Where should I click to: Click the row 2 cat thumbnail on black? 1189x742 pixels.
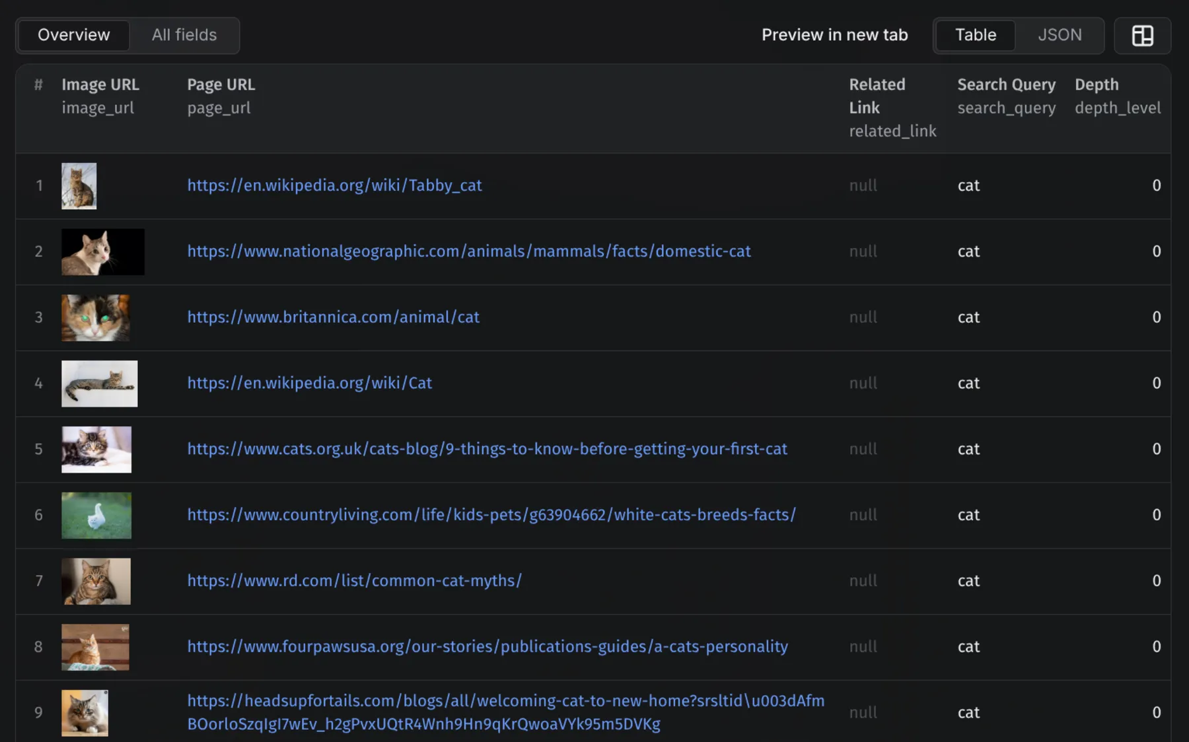103,252
